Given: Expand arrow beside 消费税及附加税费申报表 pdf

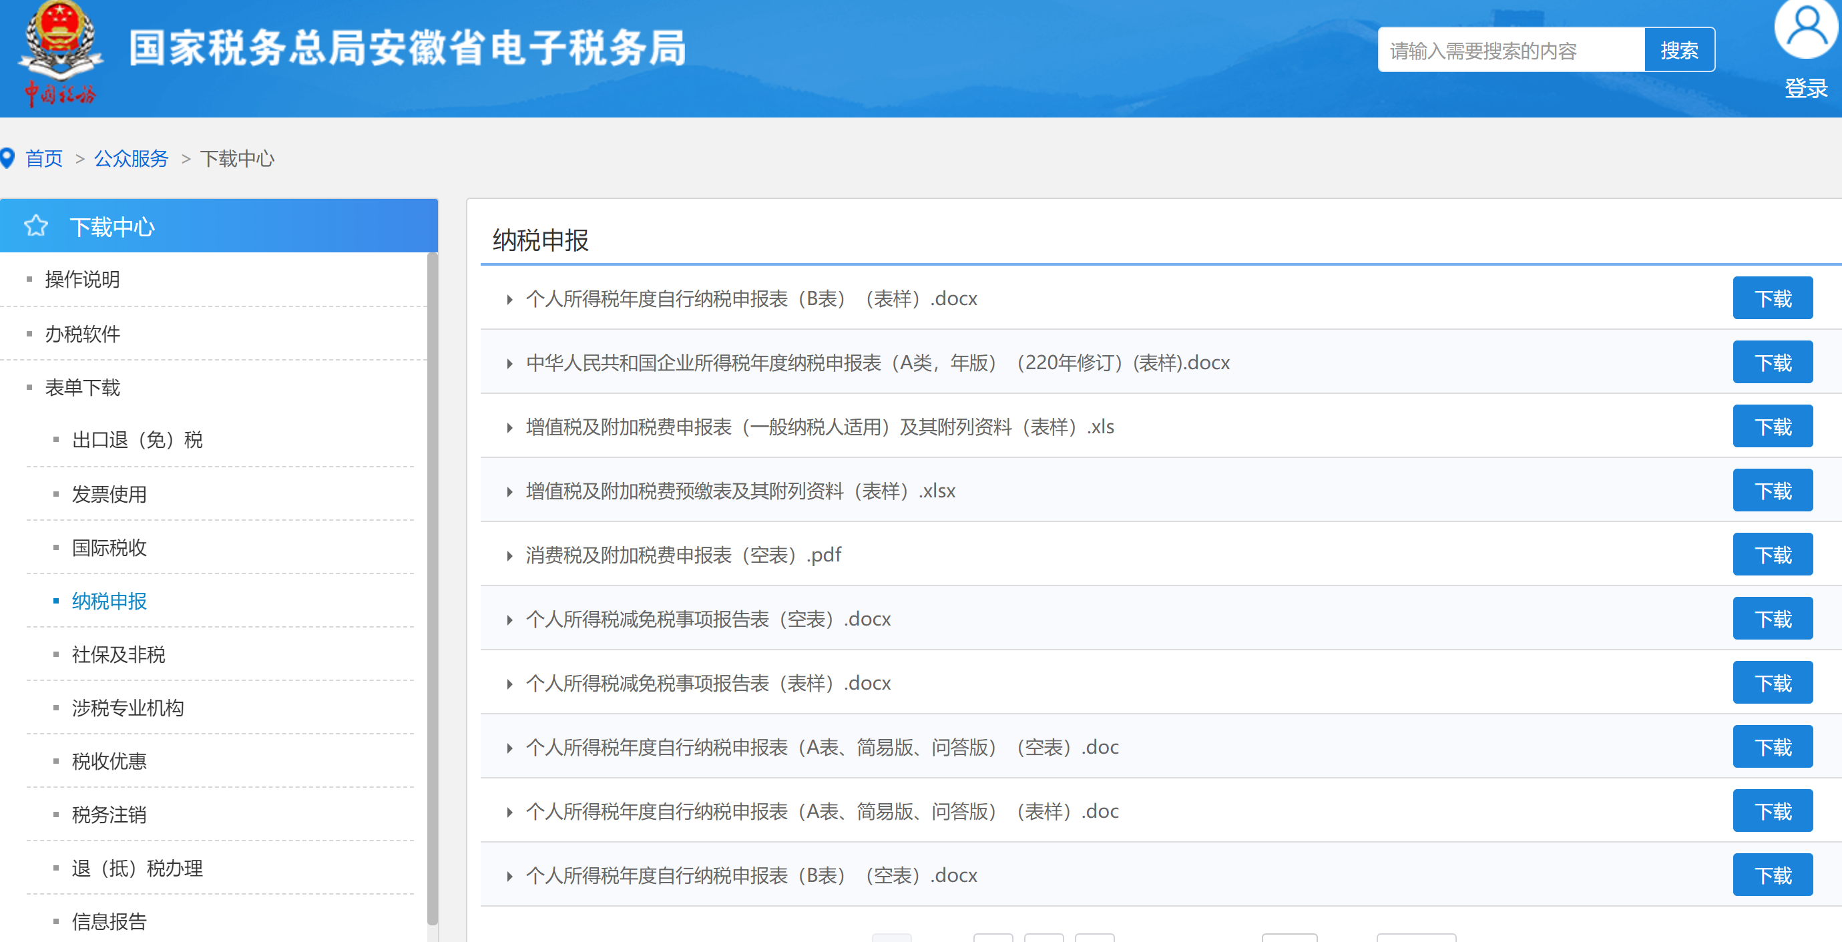Looking at the screenshot, I should 509,555.
